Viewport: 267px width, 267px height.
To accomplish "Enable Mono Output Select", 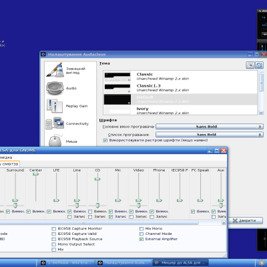I will pos(53,244).
